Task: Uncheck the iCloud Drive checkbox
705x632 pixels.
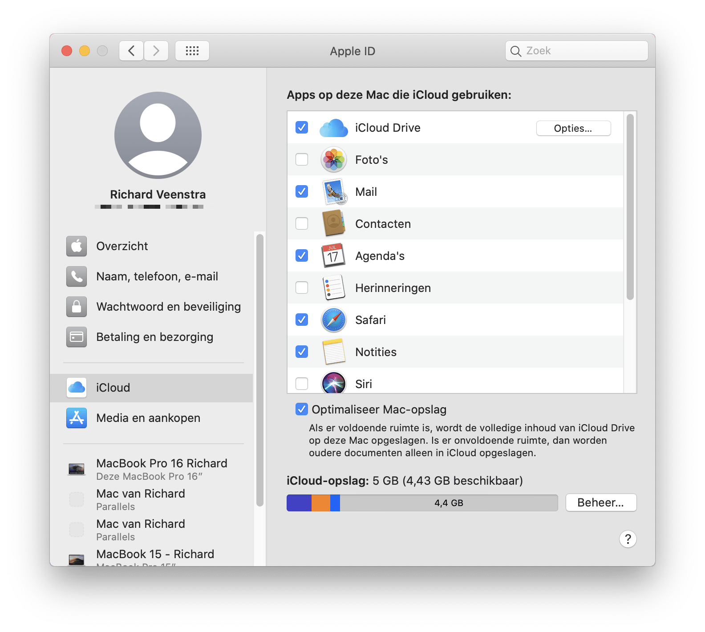Action: (x=302, y=127)
